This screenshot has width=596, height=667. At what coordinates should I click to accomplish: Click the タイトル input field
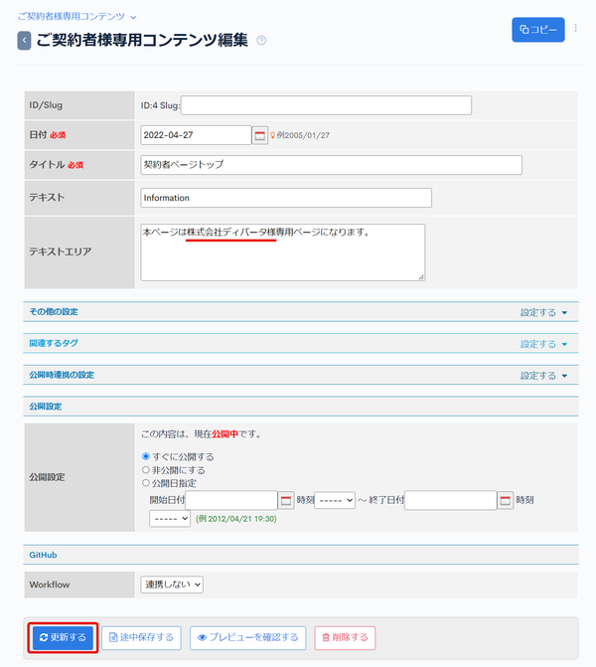331,165
